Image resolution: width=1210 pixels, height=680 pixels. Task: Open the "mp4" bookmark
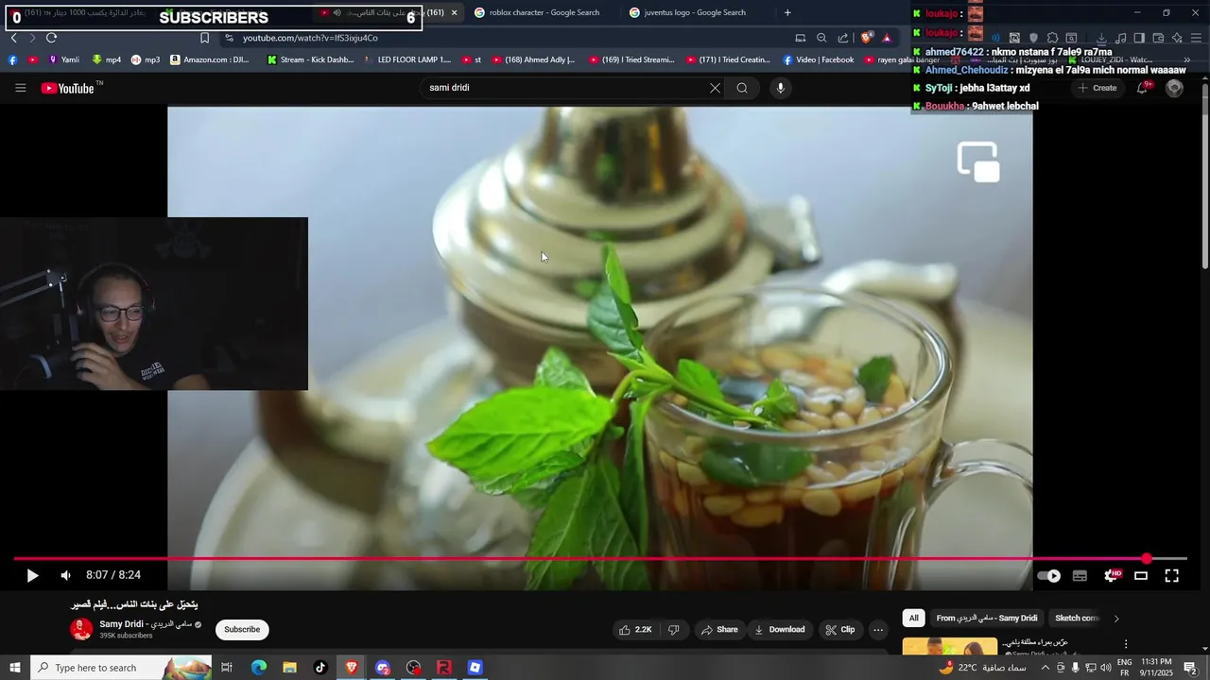pyautogui.click(x=106, y=59)
